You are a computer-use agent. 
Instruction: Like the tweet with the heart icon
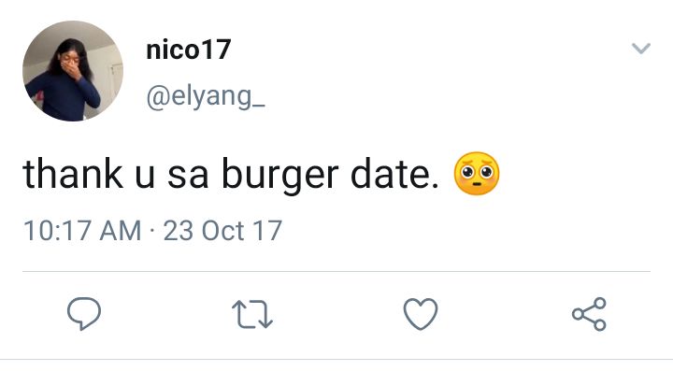click(x=421, y=314)
